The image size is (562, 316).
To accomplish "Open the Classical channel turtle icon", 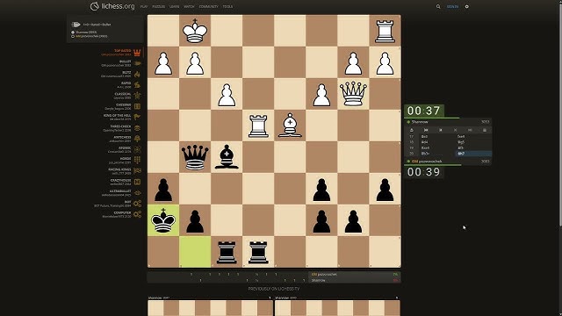I will [137, 96].
